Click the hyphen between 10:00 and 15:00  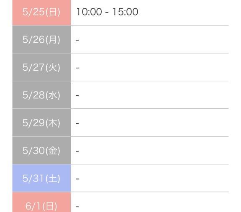pyautogui.click(x=107, y=13)
